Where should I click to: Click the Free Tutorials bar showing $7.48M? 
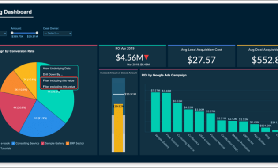(166, 112)
